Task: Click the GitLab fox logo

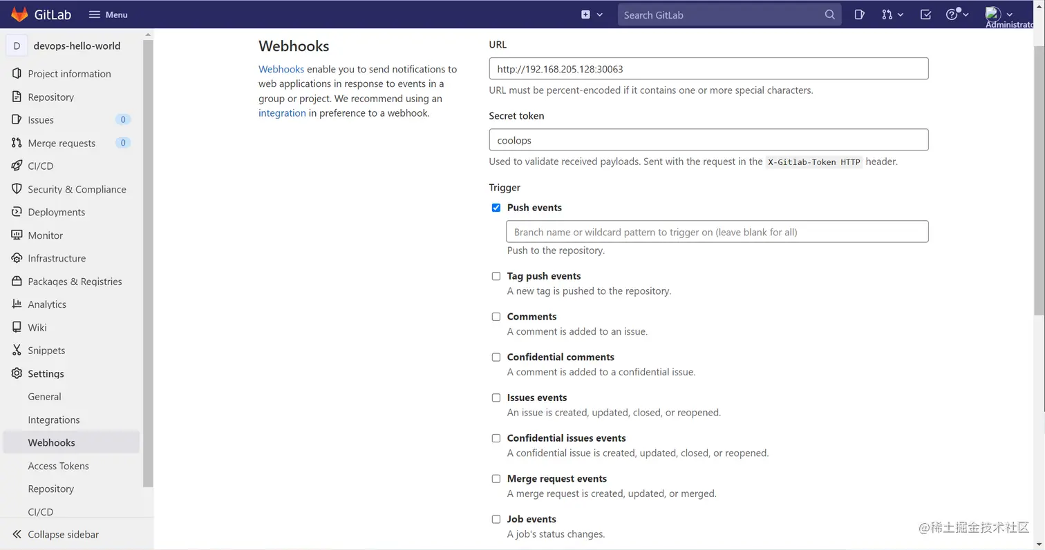Action: coord(19,14)
